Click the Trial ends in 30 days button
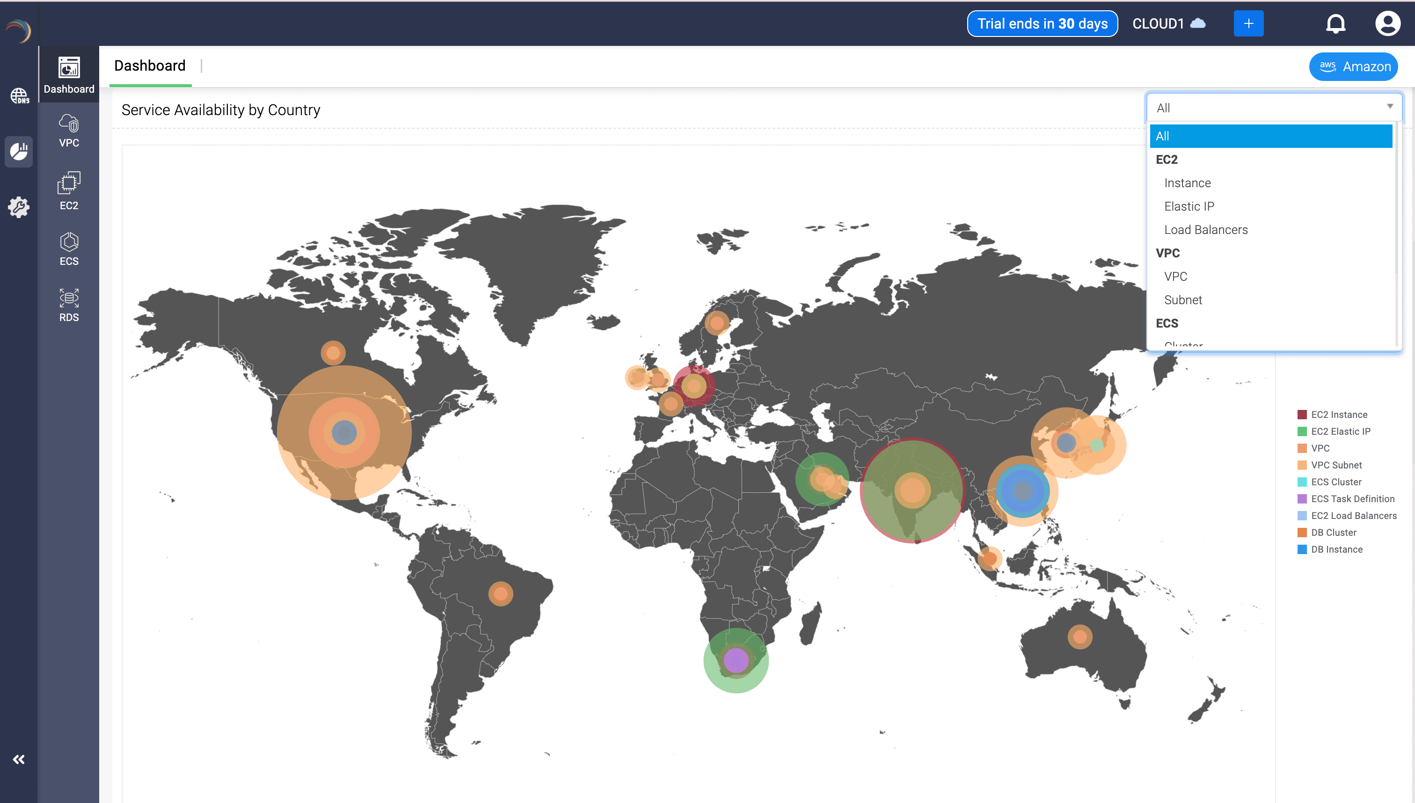This screenshot has height=803, width=1415. (x=1042, y=23)
